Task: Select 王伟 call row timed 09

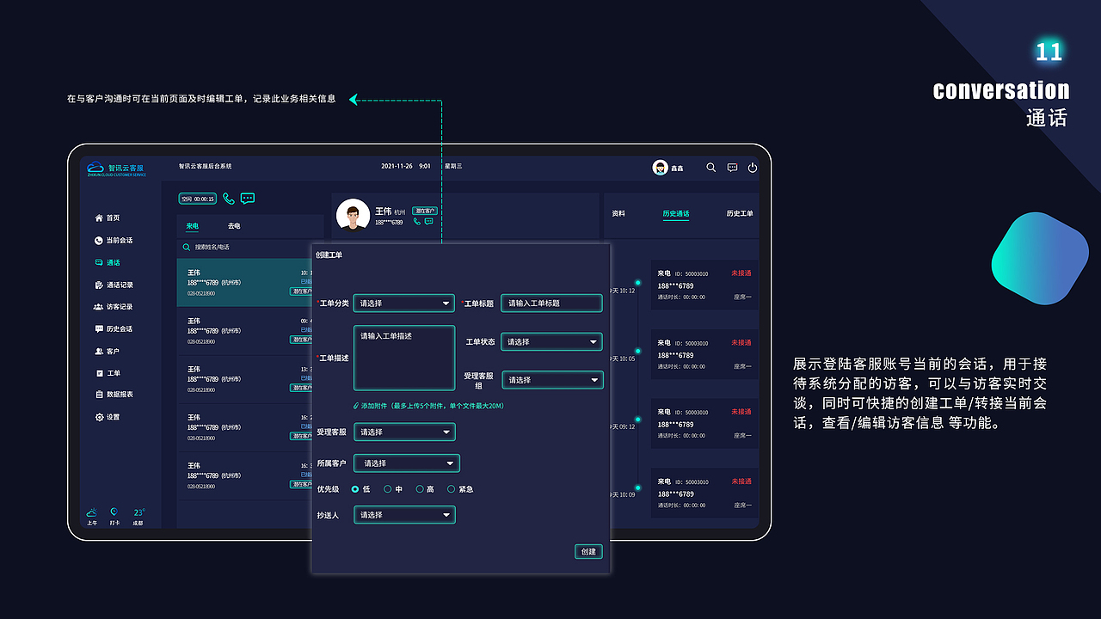Action: pyautogui.click(x=244, y=331)
